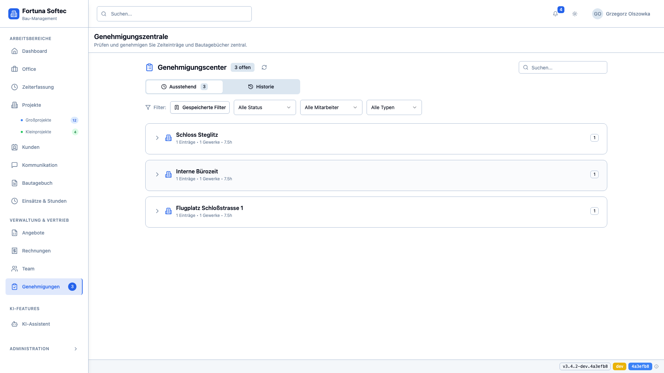This screenshot has height=373, width=664.
Task: Open the Alle Mitarbeiter dropdown
Action: point(331,107)
